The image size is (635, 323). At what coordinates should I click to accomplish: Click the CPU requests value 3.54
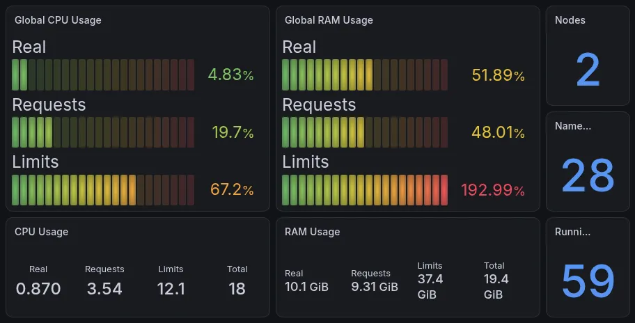click(x=104, y=289)
